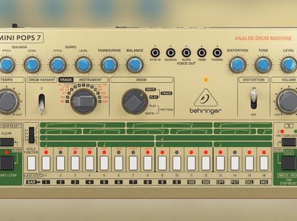Click the VOLUME grey knob
Screen dimensions: 297x221
click(288, 101)
